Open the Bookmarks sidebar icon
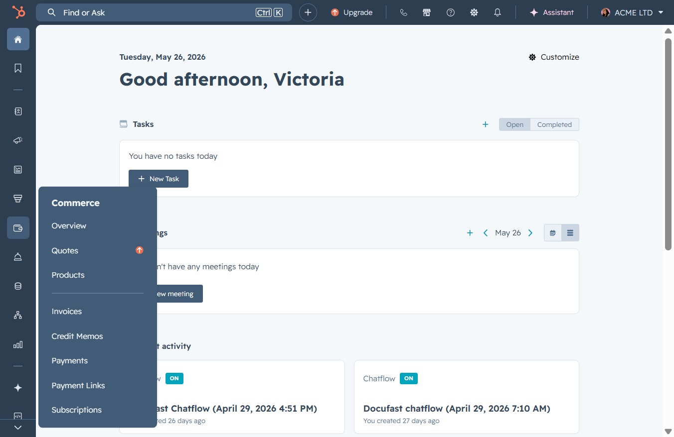 tap(18, 68)
